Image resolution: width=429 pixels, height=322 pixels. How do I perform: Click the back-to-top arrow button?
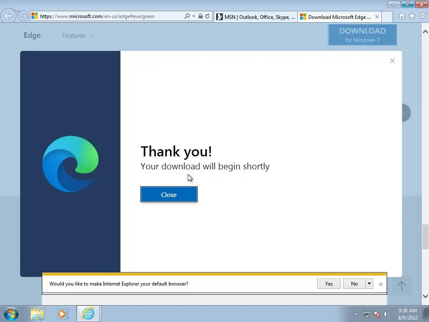[x=402, y=286]
